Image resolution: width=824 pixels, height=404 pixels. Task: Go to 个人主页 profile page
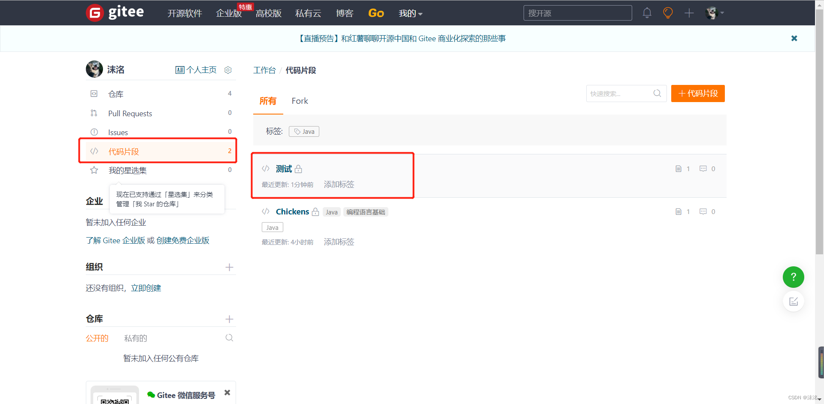pos(196,70)
